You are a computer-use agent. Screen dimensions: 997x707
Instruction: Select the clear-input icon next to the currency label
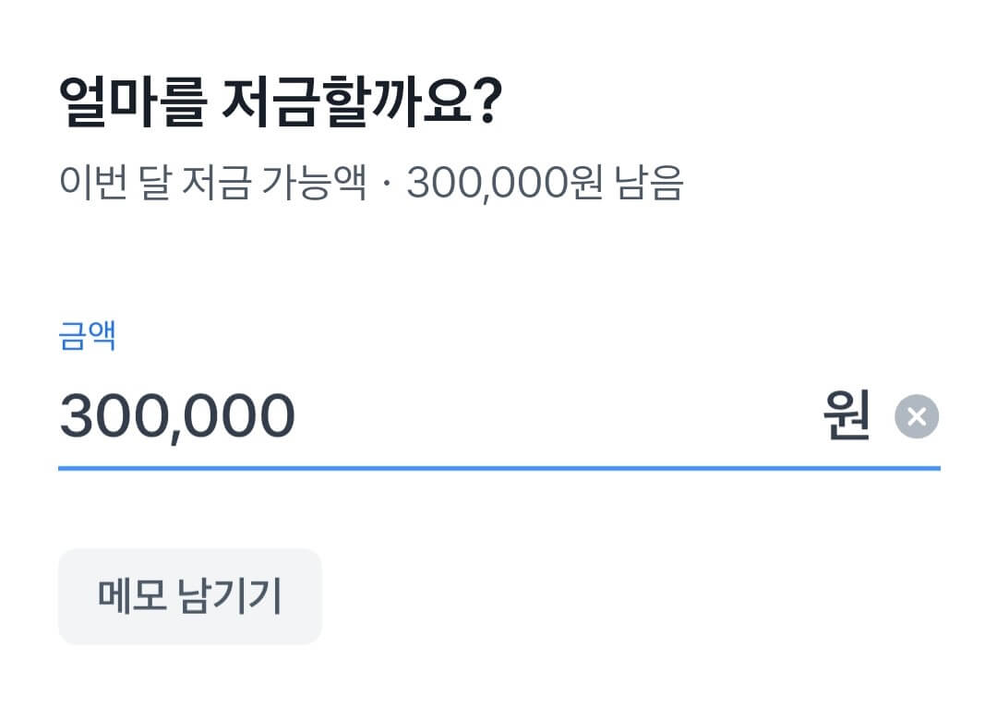point(919,416)
